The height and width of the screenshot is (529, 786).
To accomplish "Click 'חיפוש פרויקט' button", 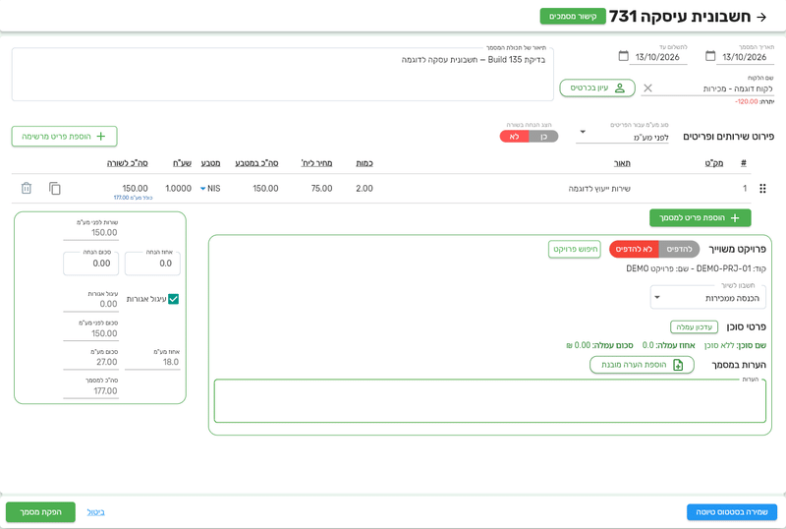I will (x=575, y=249).
